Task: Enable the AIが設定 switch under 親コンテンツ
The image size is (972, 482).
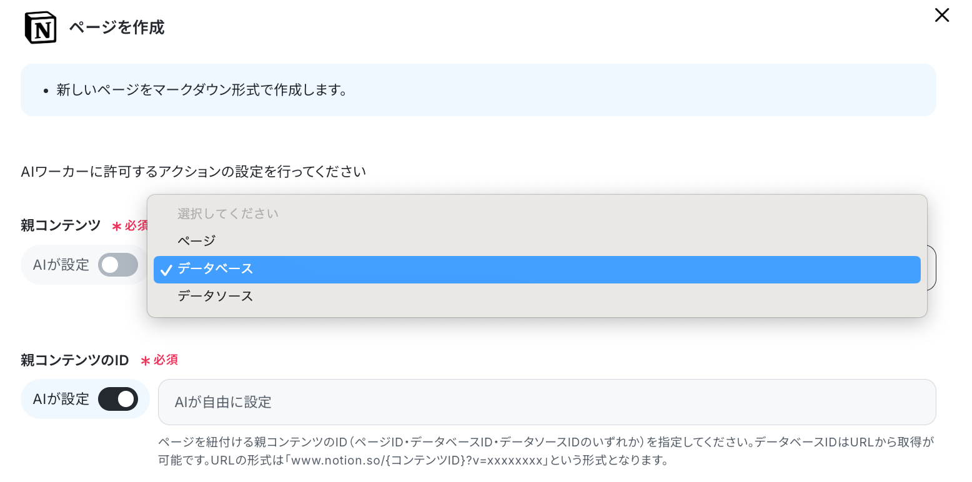Action: (118, 265)
